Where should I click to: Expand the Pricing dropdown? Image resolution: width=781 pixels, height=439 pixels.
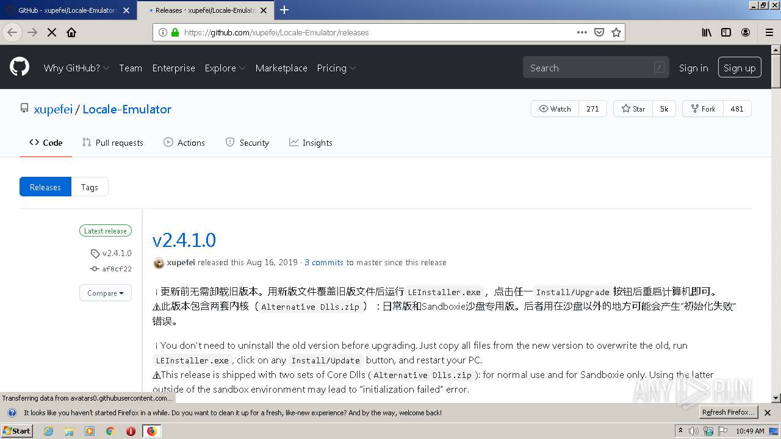pyautogui.click(x=336, y=68)
